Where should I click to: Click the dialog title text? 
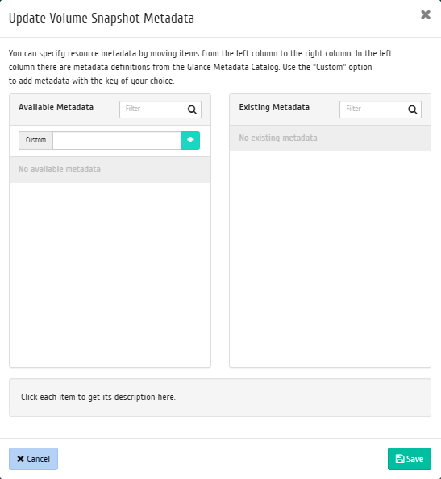102,18
